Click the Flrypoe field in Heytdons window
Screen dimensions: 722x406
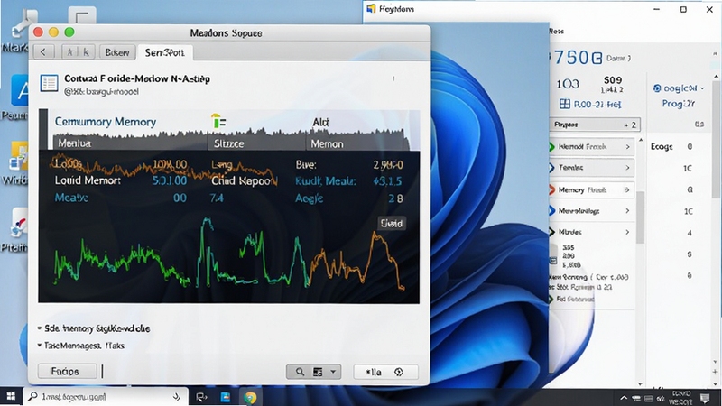tap(594, 125)
